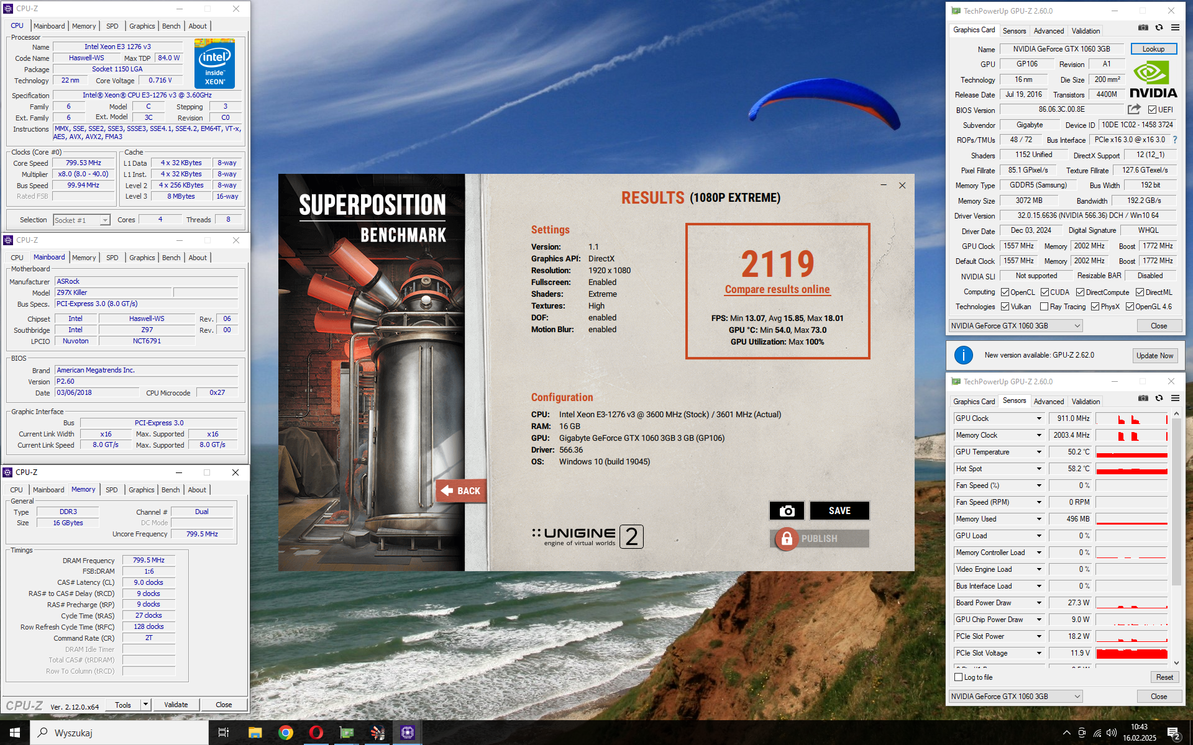The width and height of the screenshot is (1193, 745).
Task: Click the refresh icon in GPU-Z Sensors window
Action: [x=1159, y=398]
